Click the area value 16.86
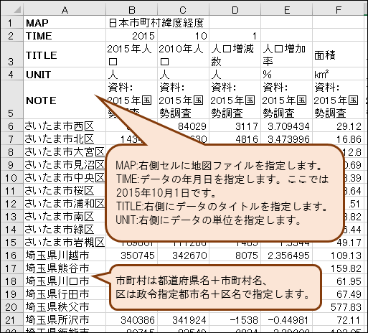The width and height of the screenshot is (368, 333). tap(349, 139)
